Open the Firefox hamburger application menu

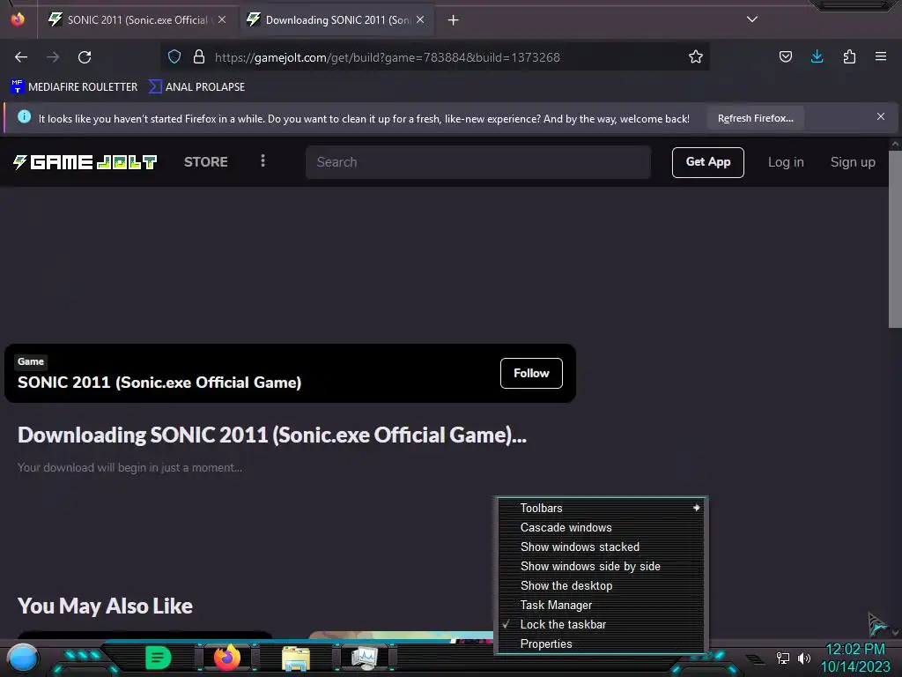point(881,56)
